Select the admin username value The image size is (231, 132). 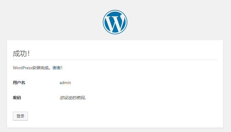coord(65,83)
